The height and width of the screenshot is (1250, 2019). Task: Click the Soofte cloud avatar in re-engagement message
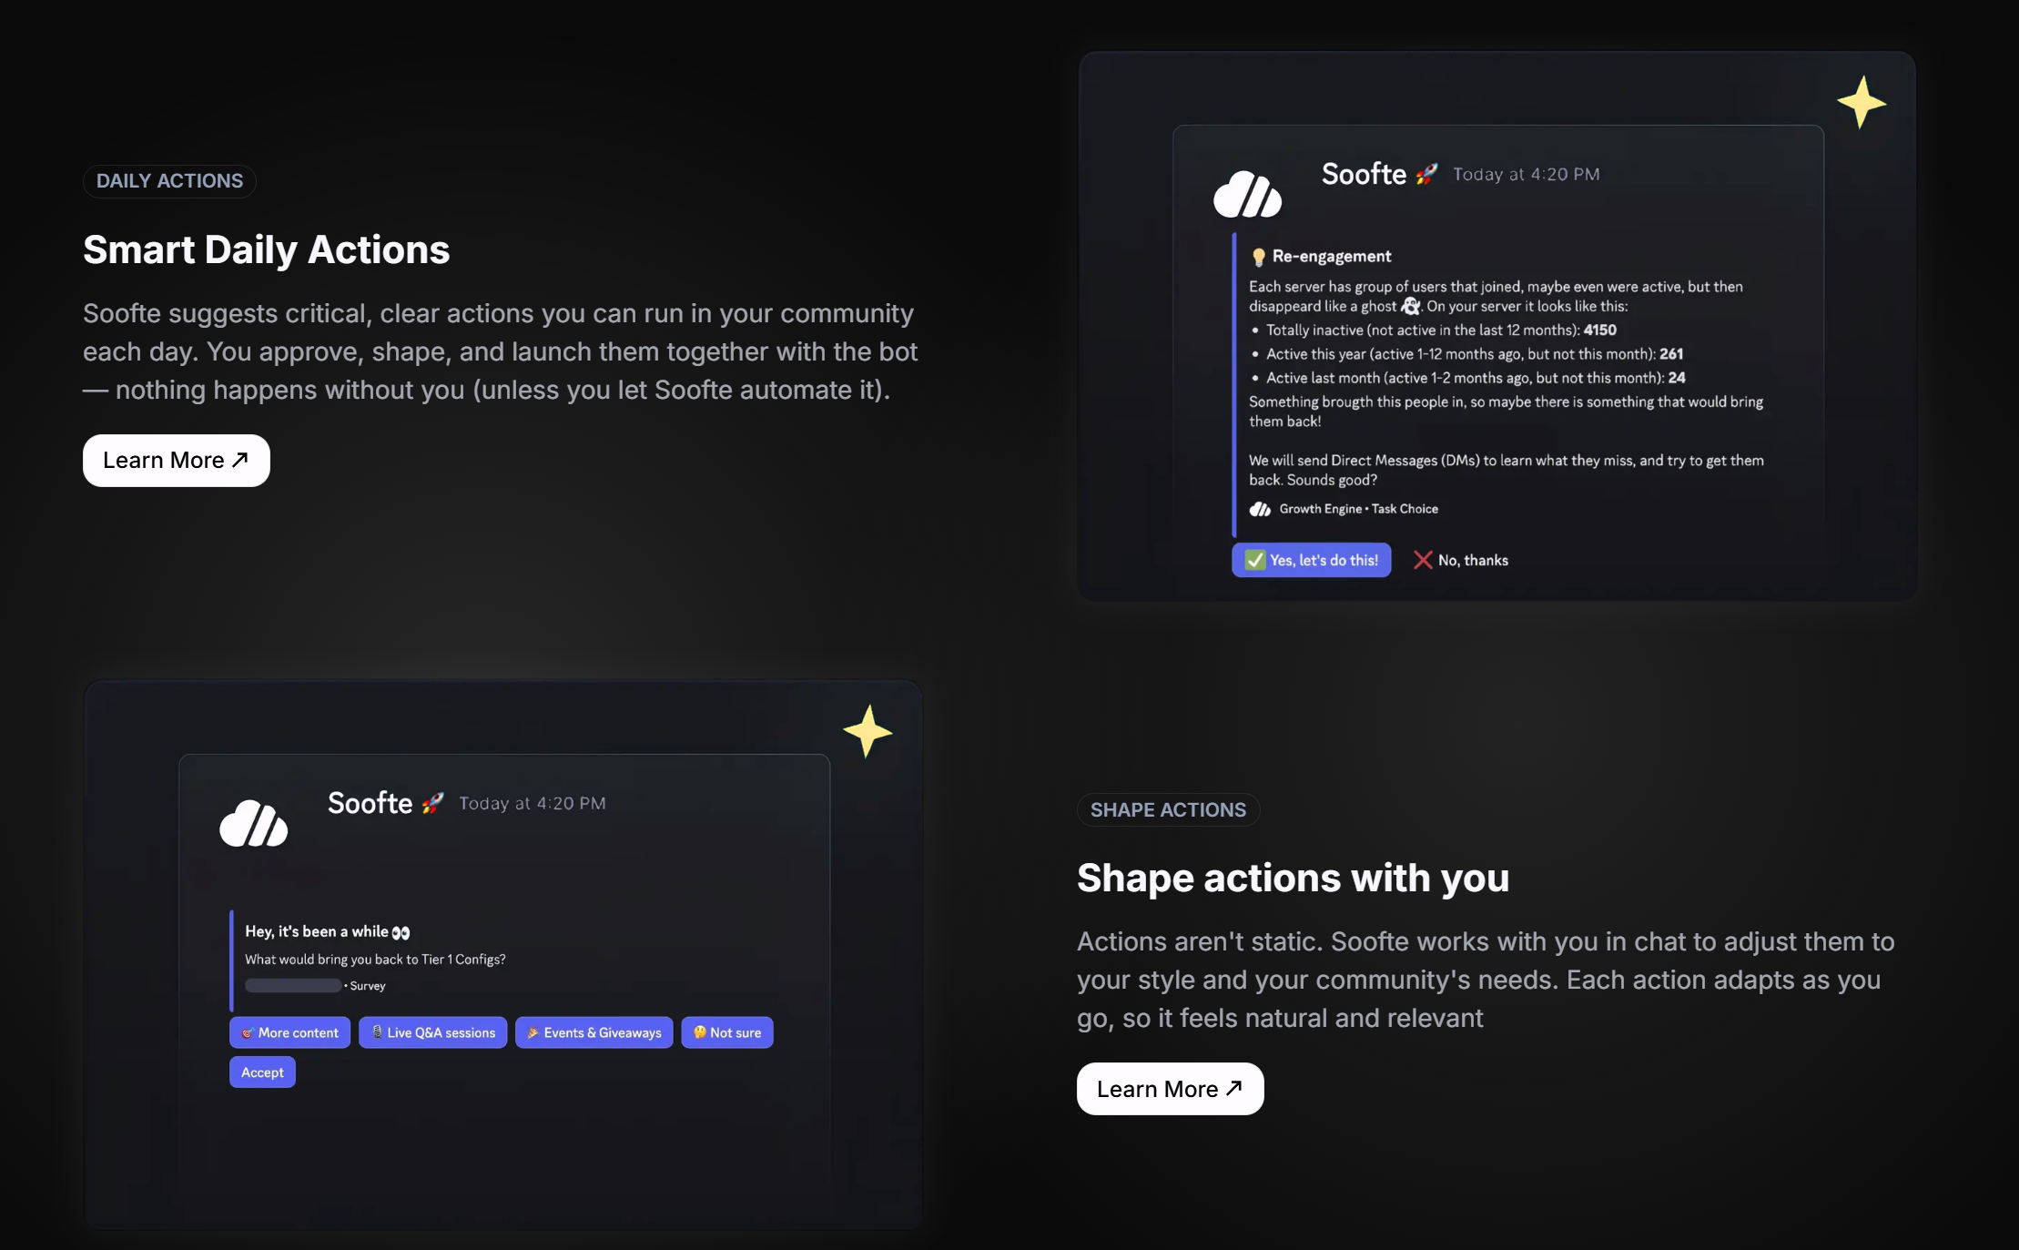click(x=1247, y=194)
